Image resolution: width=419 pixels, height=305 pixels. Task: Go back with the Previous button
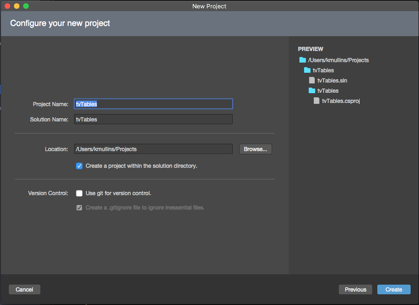click(356, 290)
